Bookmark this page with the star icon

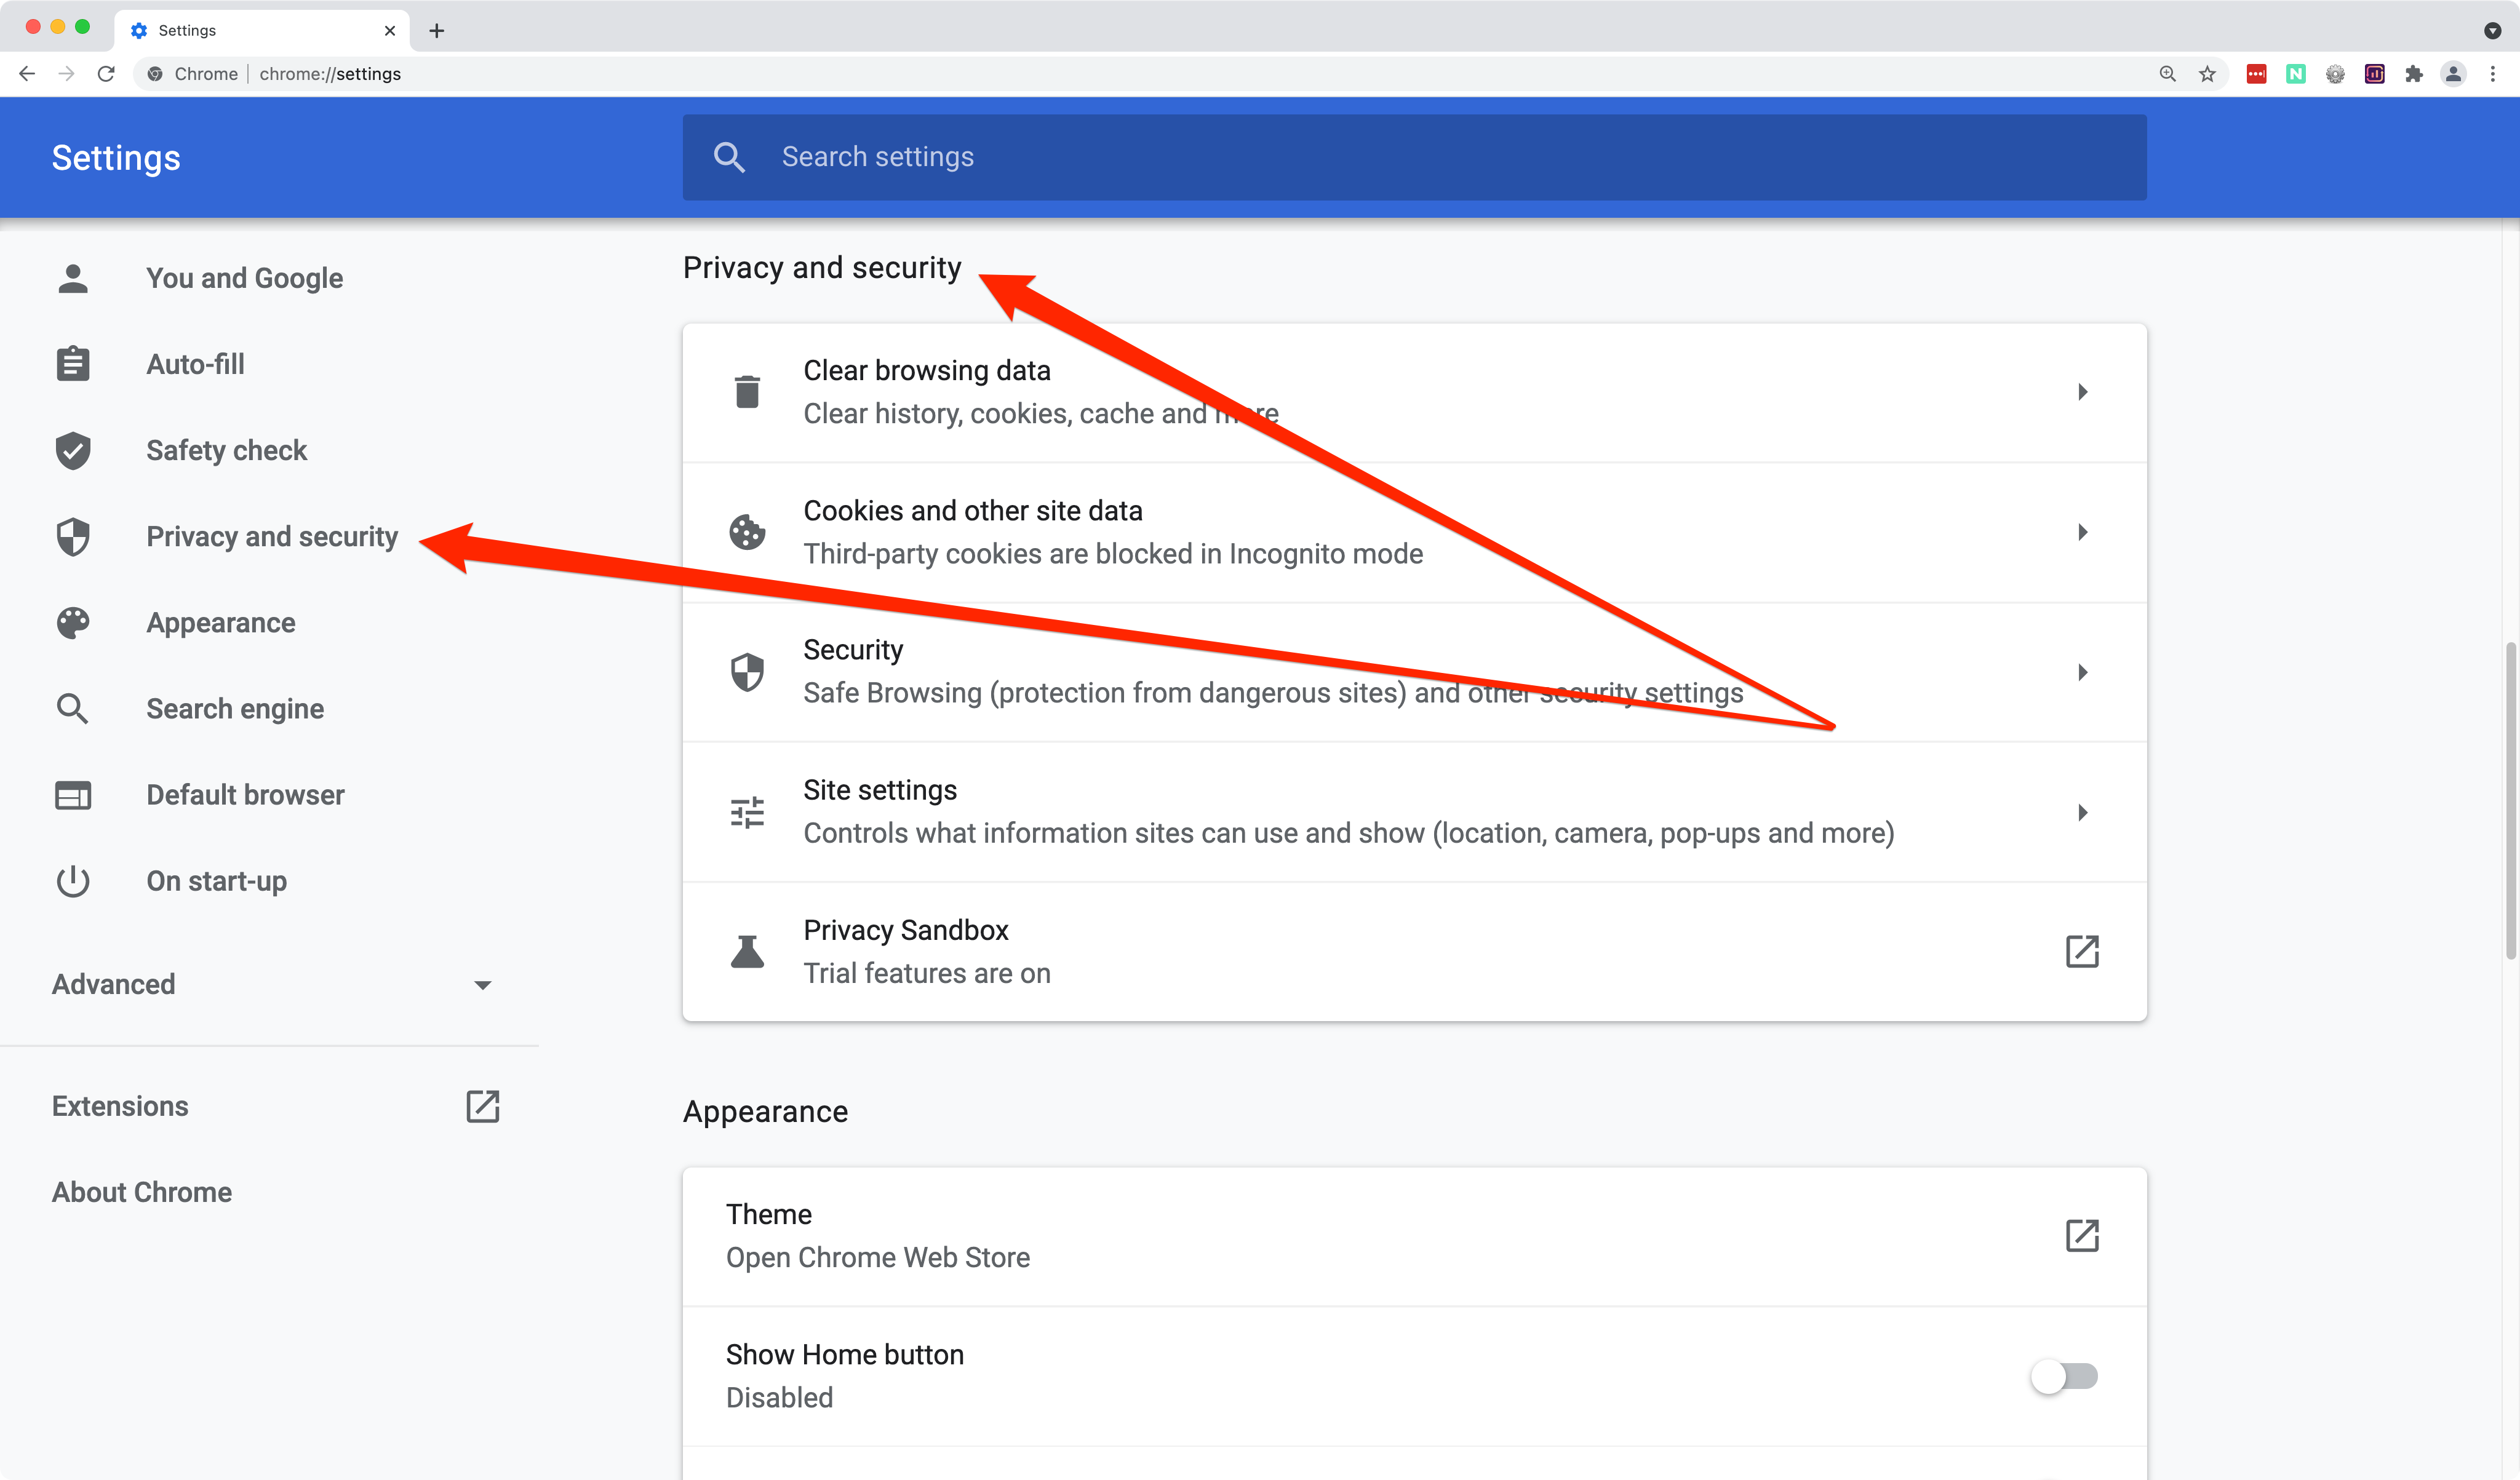coord(2207,74)
